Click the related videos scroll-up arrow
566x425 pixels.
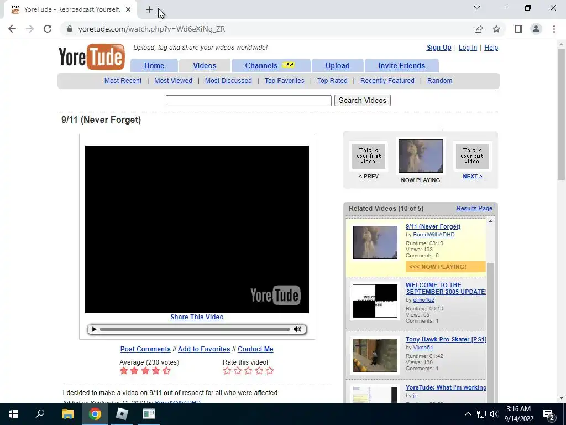pos(490,221)
